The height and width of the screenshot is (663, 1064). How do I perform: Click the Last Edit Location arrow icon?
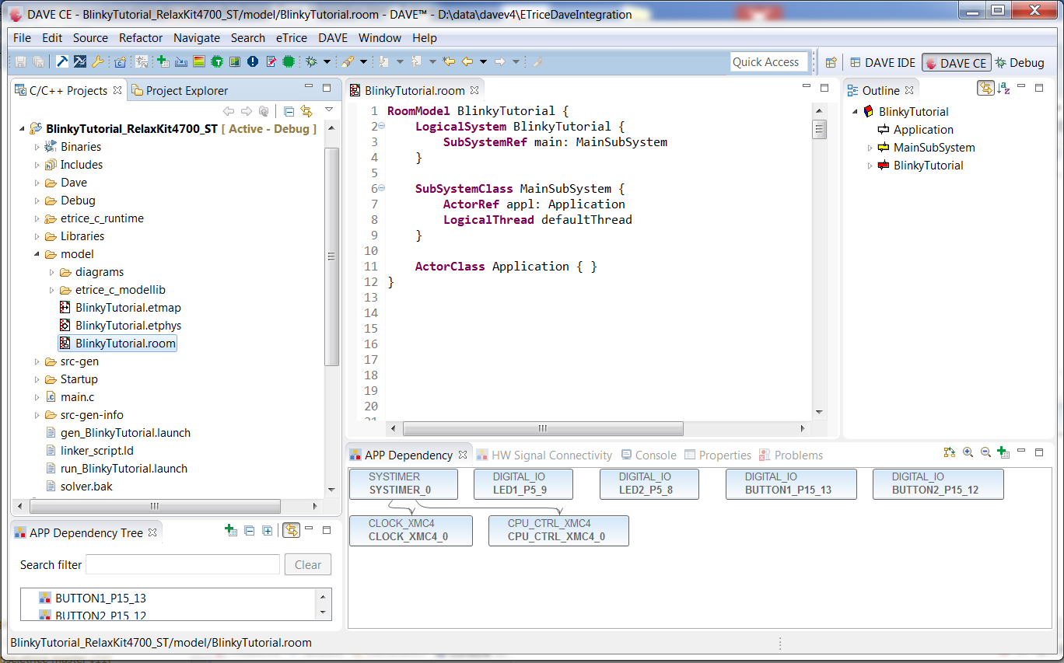(449, 61)
